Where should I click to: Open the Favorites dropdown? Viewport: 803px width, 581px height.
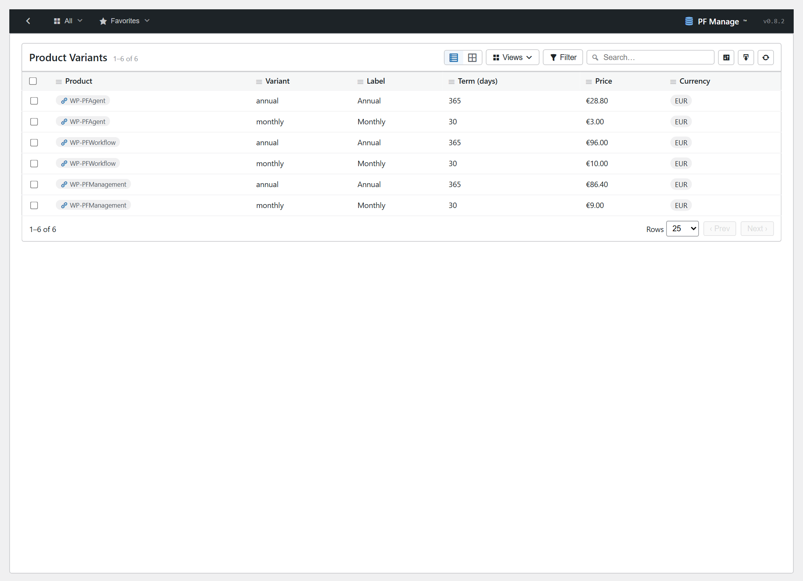point(125,21)
